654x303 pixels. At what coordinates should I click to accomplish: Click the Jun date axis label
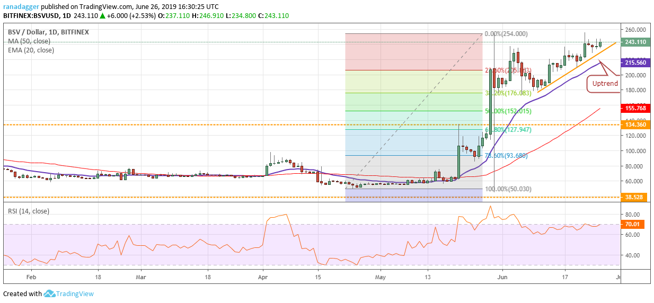[x=503, y=277]
